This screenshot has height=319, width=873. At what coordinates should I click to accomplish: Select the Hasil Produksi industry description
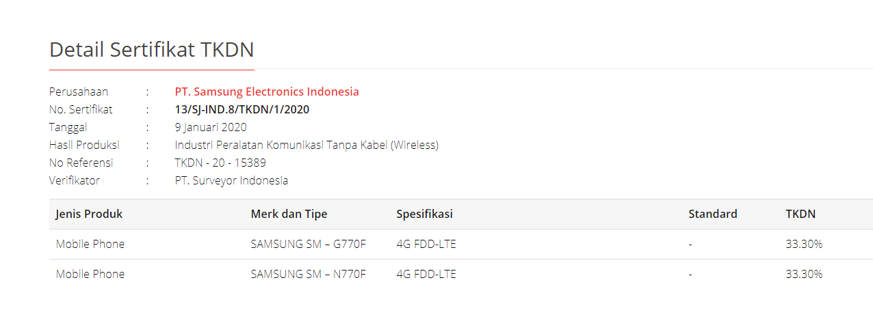pyautogui.click(x=307, y=145)
